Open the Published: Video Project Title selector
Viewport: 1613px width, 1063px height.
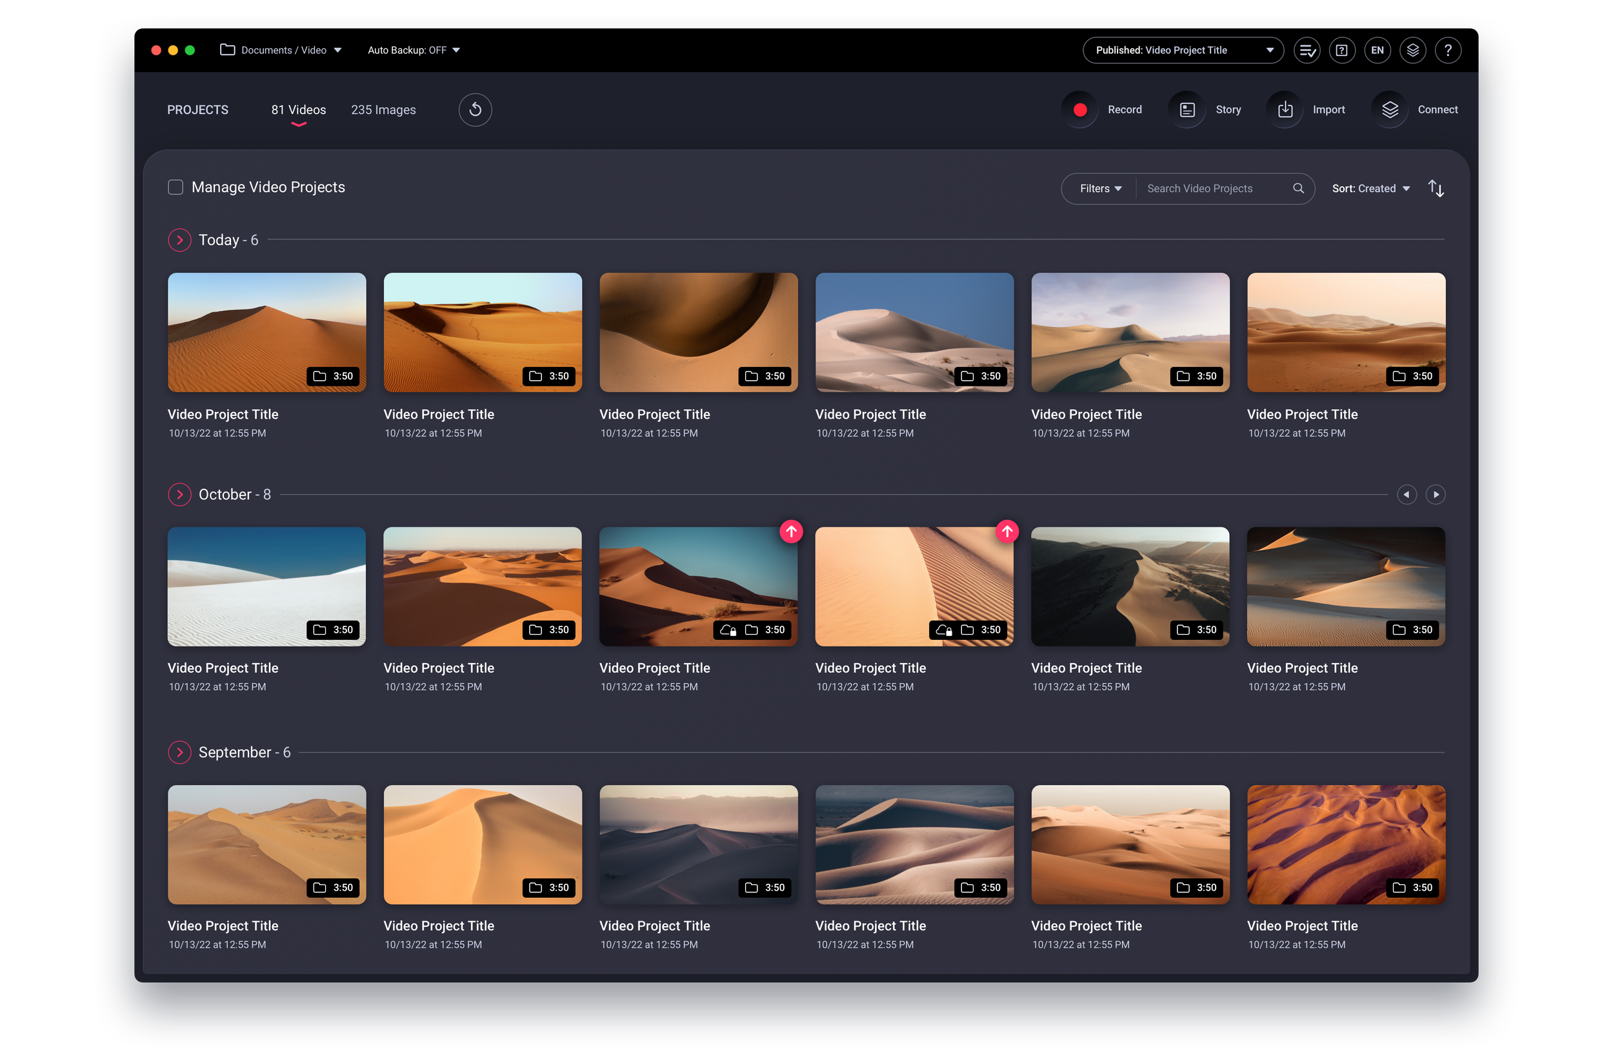[1183, 50]
